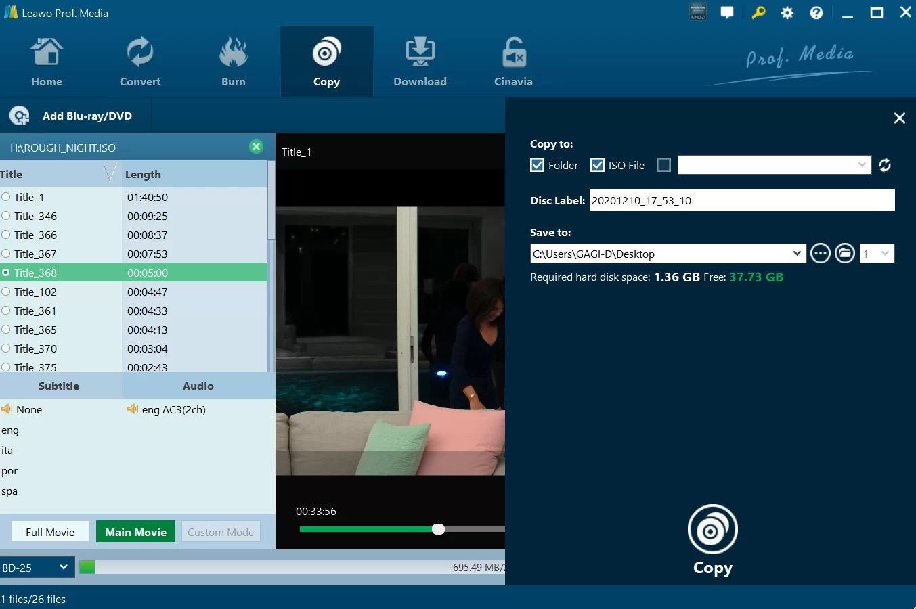
Task: Click the feedback speech bubble icon
Action: tap(727, 12)
